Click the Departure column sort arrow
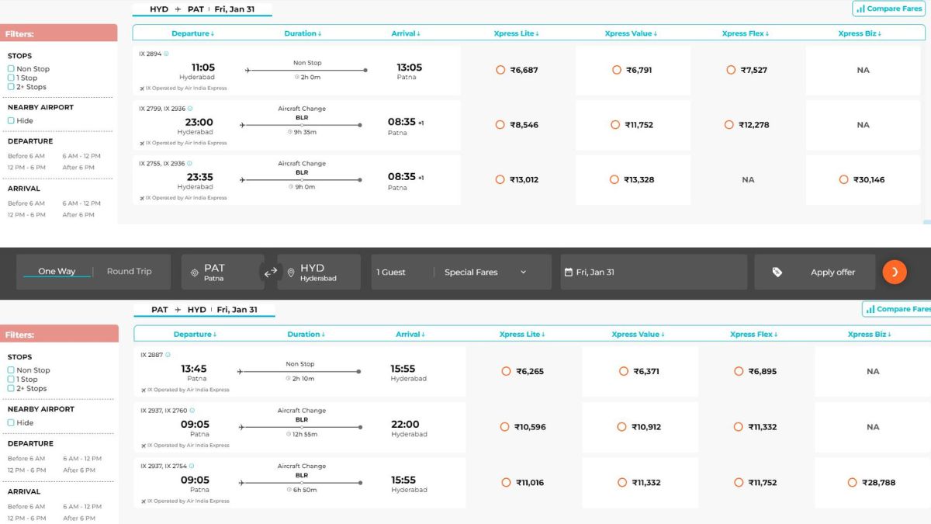Screen dimensions: 931x524 tap(211, 33)
